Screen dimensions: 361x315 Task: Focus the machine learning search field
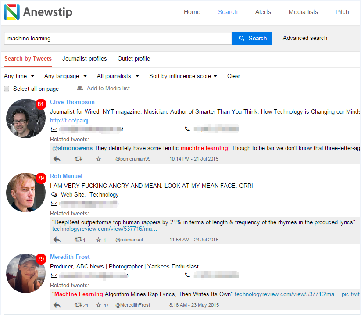(118, 38)
